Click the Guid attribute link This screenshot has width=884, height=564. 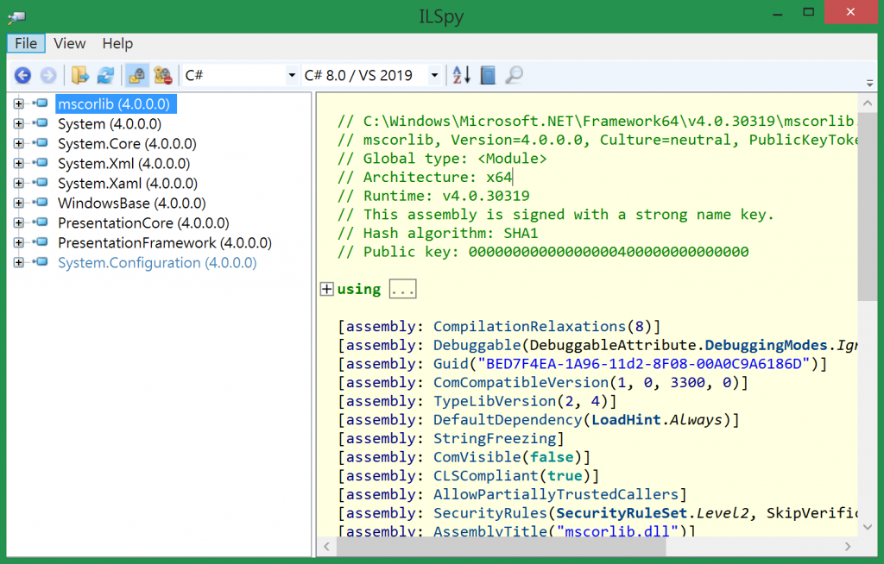tap(451, 363)
